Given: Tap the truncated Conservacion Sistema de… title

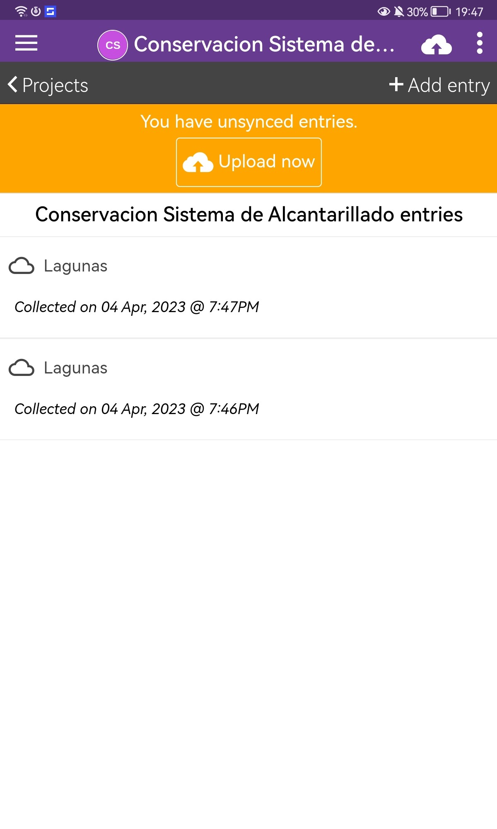Looking at the screenshot, I should (264, 44).
